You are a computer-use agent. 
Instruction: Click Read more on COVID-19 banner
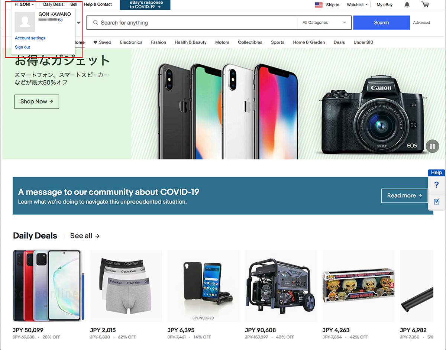click(404, 195)
